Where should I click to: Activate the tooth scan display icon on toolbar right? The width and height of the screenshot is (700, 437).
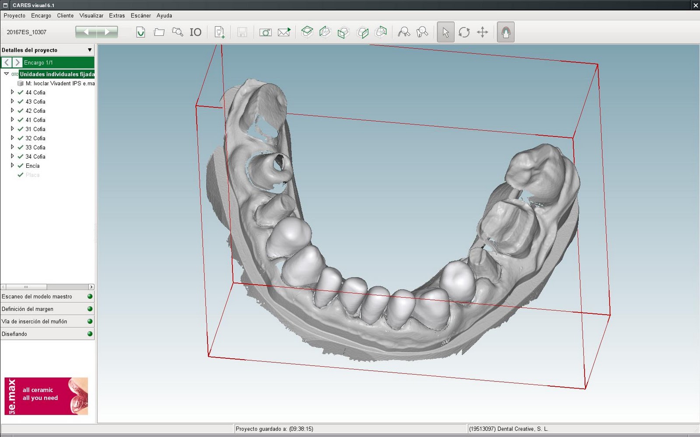(505, 32)
